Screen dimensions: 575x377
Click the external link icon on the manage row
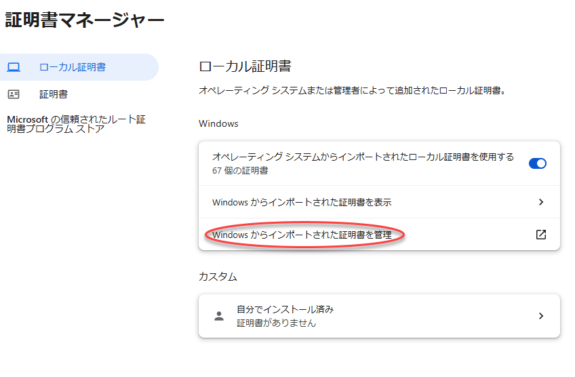pyautogui.click(x=540, y=235)
